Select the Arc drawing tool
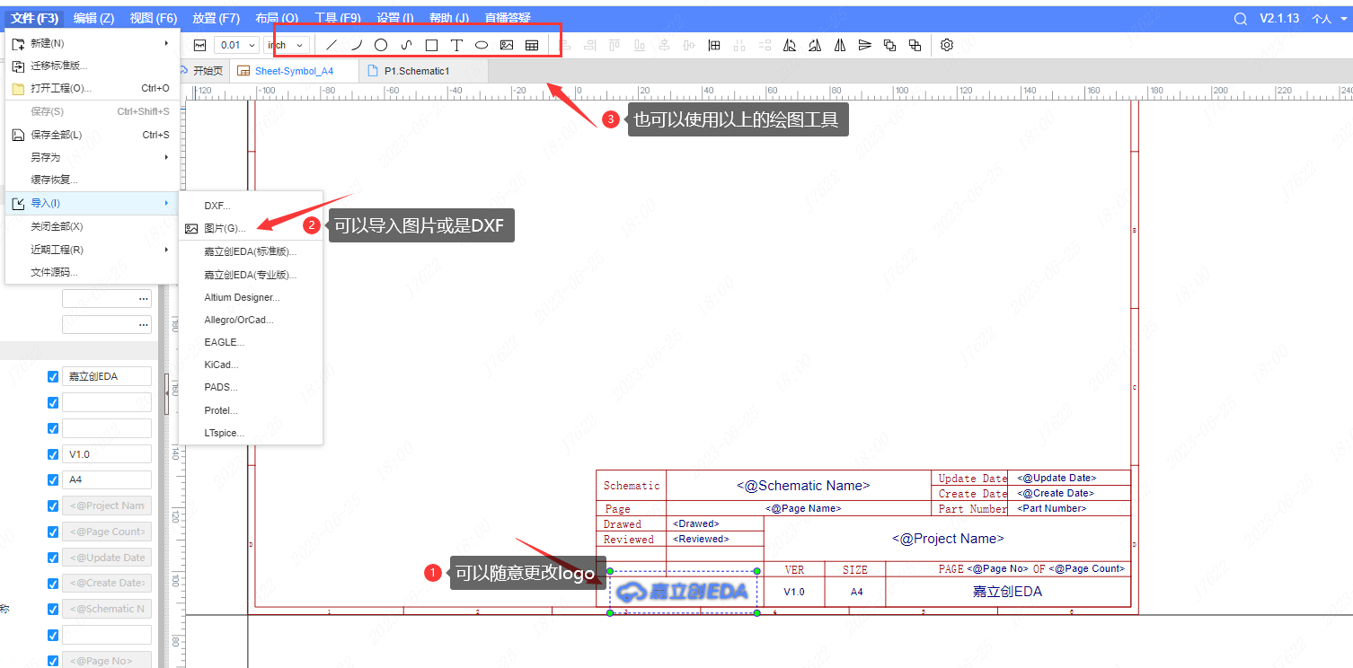The width and height of the screenshot is (1353, 668). [357, 45]
